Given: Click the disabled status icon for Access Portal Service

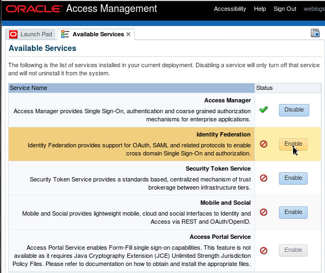Looking at the screenshot, I should pos(264,250).
